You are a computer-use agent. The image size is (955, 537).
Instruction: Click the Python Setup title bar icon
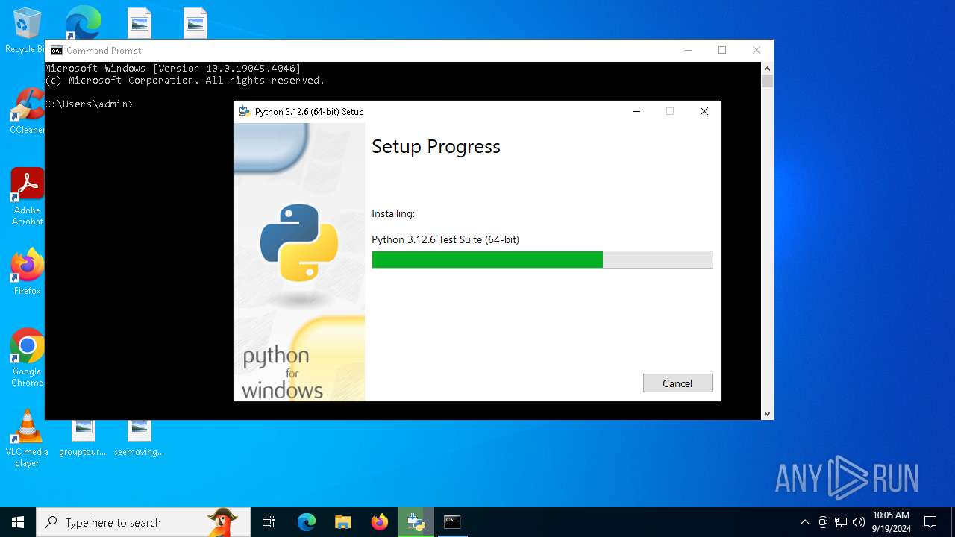click(244, 112)
